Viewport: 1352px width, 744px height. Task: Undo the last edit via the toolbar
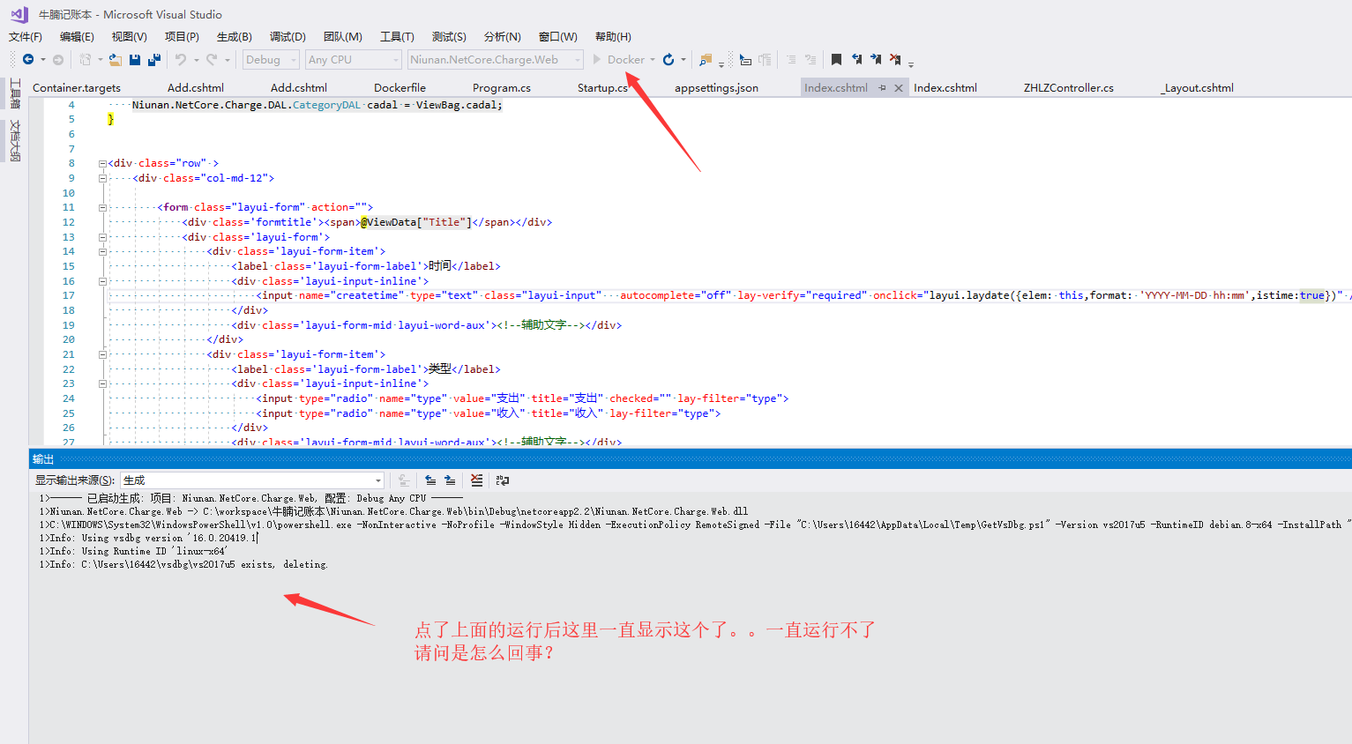[180, 59]
